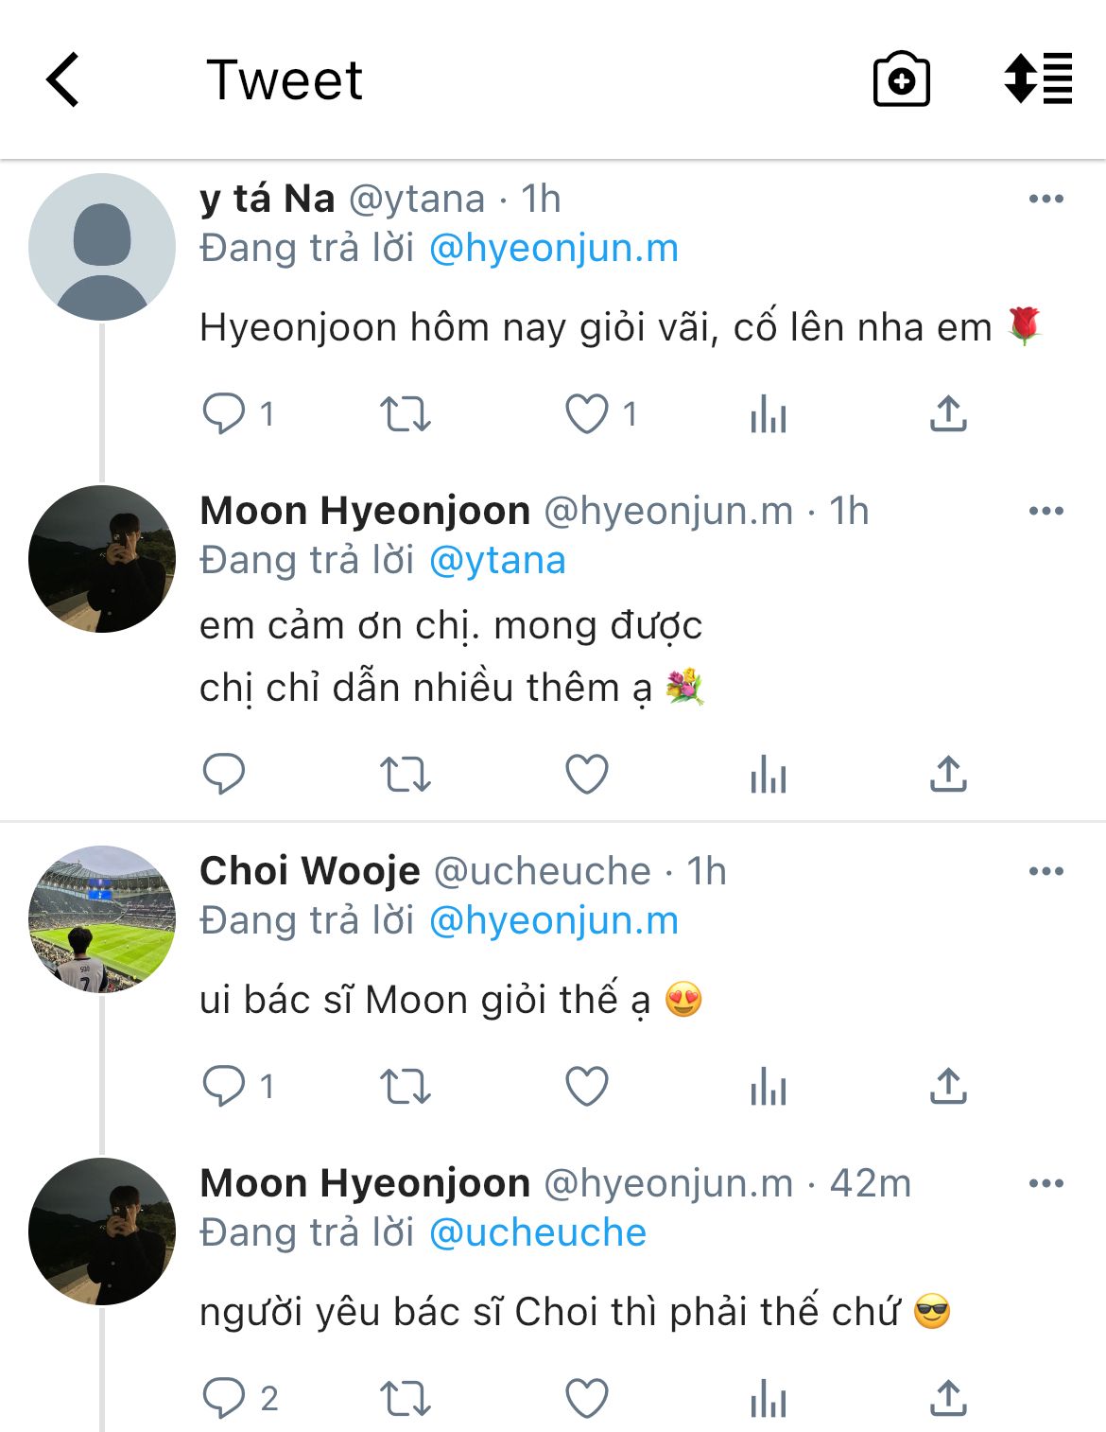Like Choi Wooje's tweet

pyautogui.click(x=587, y=1086)
